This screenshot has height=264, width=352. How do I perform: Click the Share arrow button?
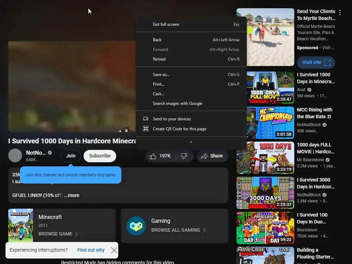[x=212, y=156]
